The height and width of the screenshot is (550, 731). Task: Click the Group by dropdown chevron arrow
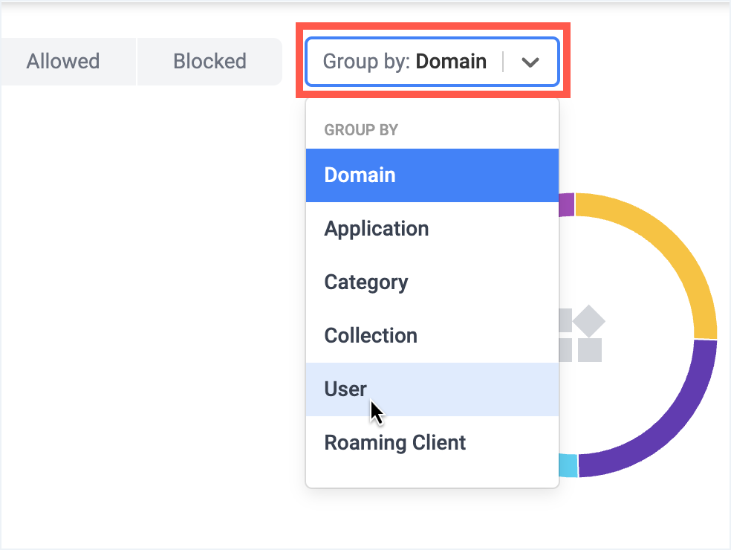pos(530,62)
